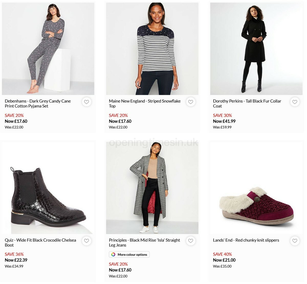Click the heart on the 'Isla' Straight Leg Jeans

pos(191,241)
